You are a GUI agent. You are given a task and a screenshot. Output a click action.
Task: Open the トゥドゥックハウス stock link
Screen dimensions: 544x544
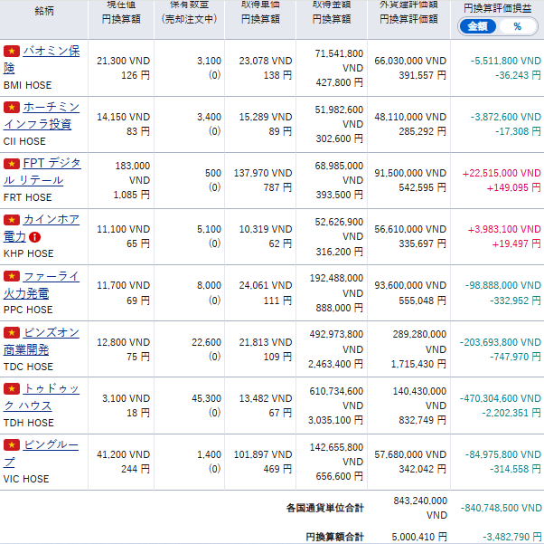(x=50, y=389)
